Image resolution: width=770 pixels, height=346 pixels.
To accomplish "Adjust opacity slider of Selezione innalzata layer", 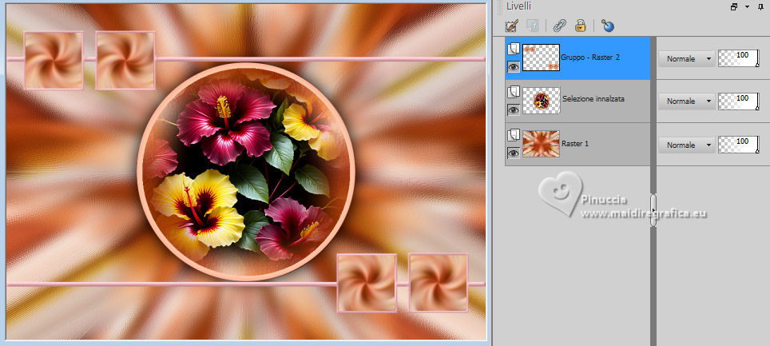I will coord(739,101).
